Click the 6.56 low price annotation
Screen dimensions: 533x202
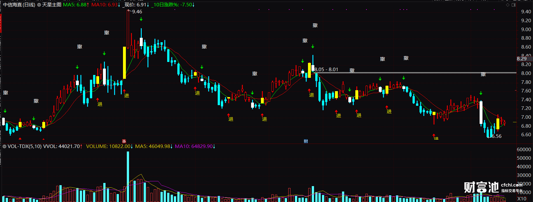(496, 136)
